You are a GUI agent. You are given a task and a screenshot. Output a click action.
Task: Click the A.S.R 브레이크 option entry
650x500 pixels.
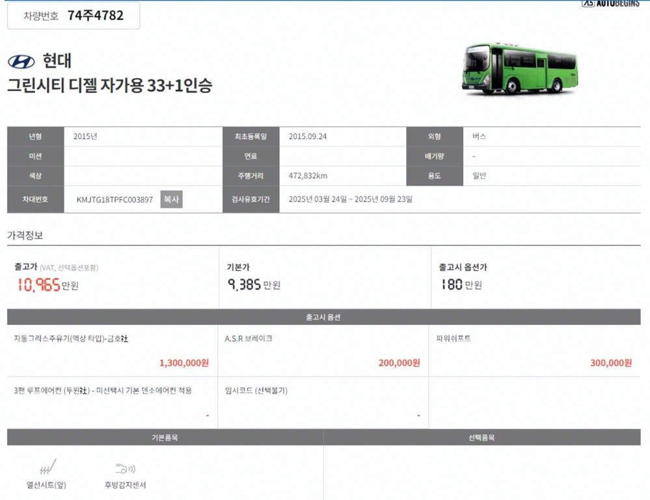point(249,339)
